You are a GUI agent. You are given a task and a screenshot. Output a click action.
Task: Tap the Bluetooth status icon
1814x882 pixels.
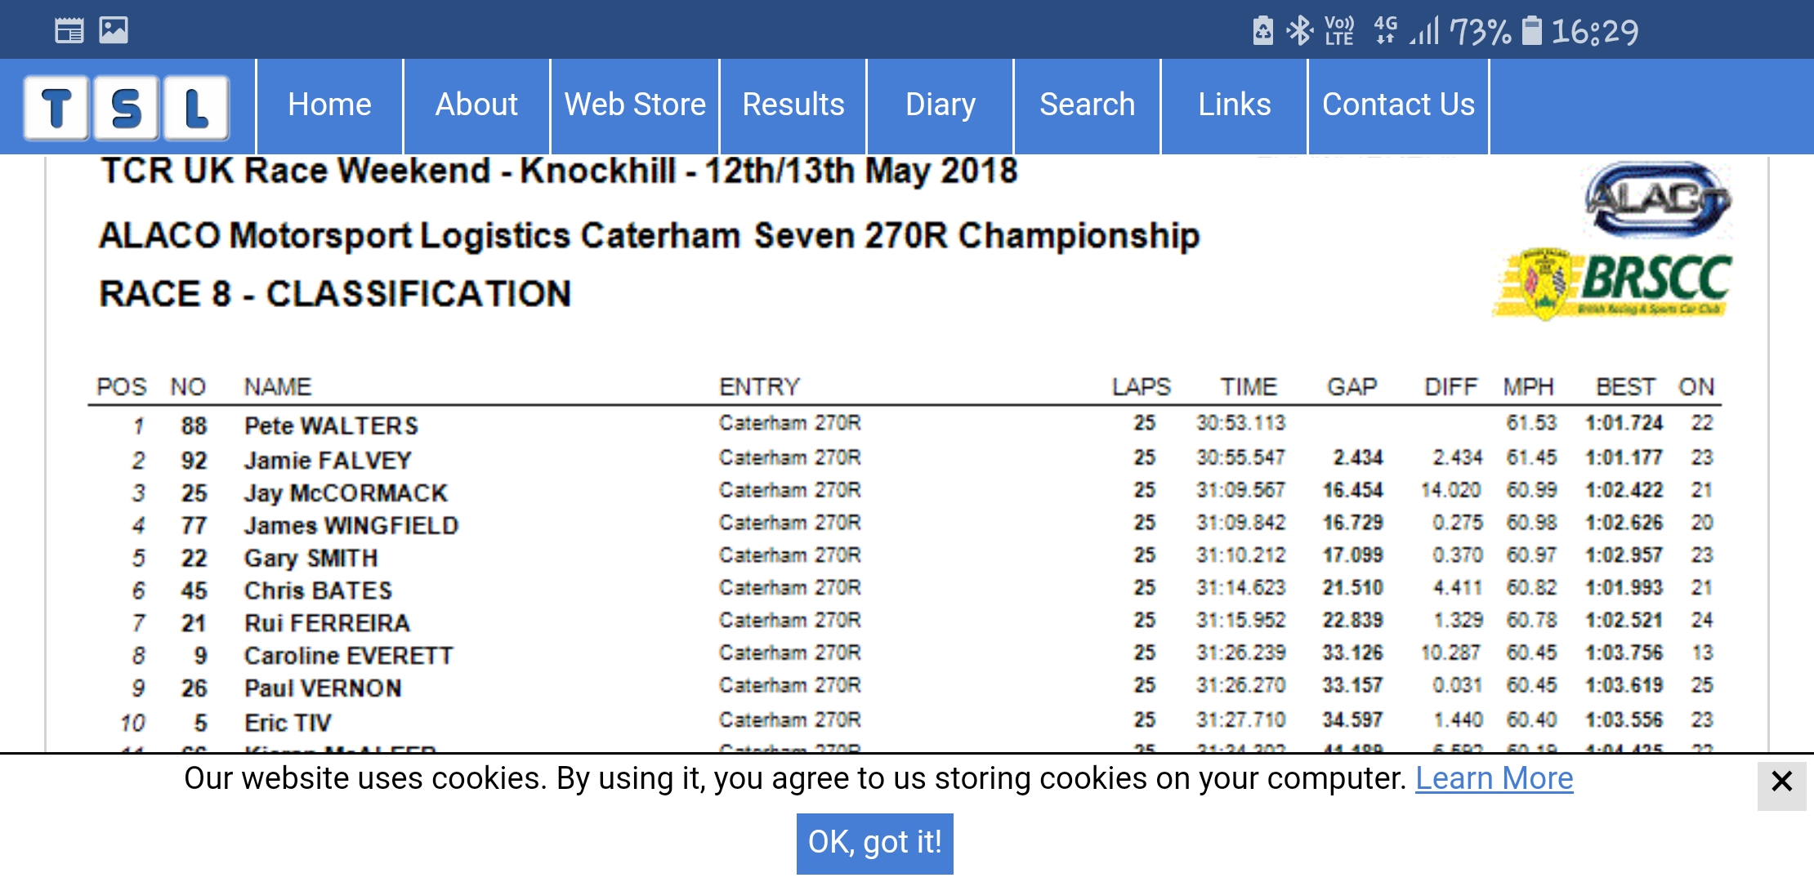tap(1298, 31)
